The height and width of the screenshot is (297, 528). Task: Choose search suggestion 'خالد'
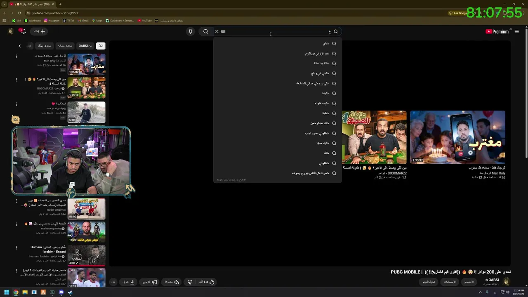(x=277, y=153)
